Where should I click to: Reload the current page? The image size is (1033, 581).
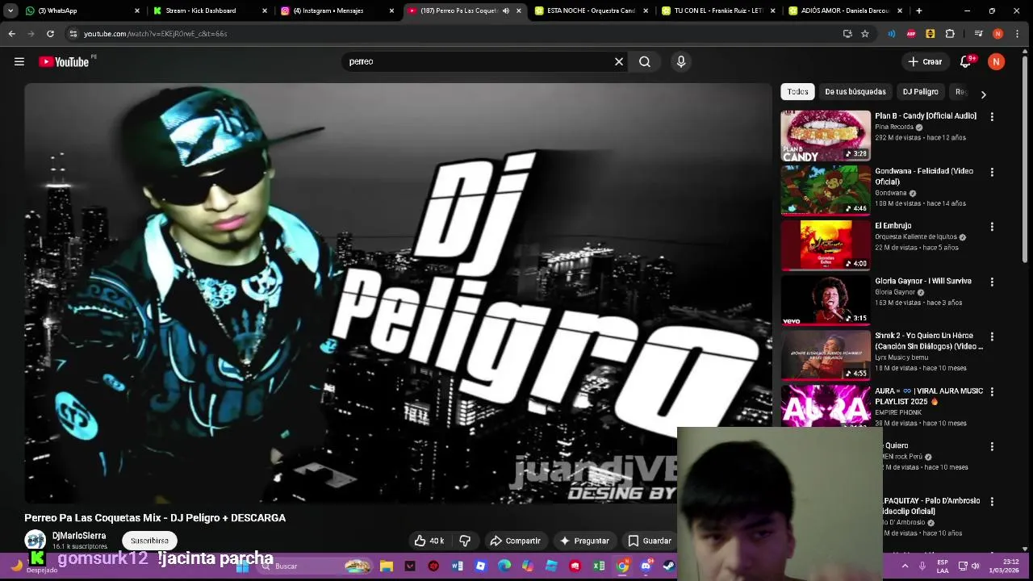[x=50, y=34]
